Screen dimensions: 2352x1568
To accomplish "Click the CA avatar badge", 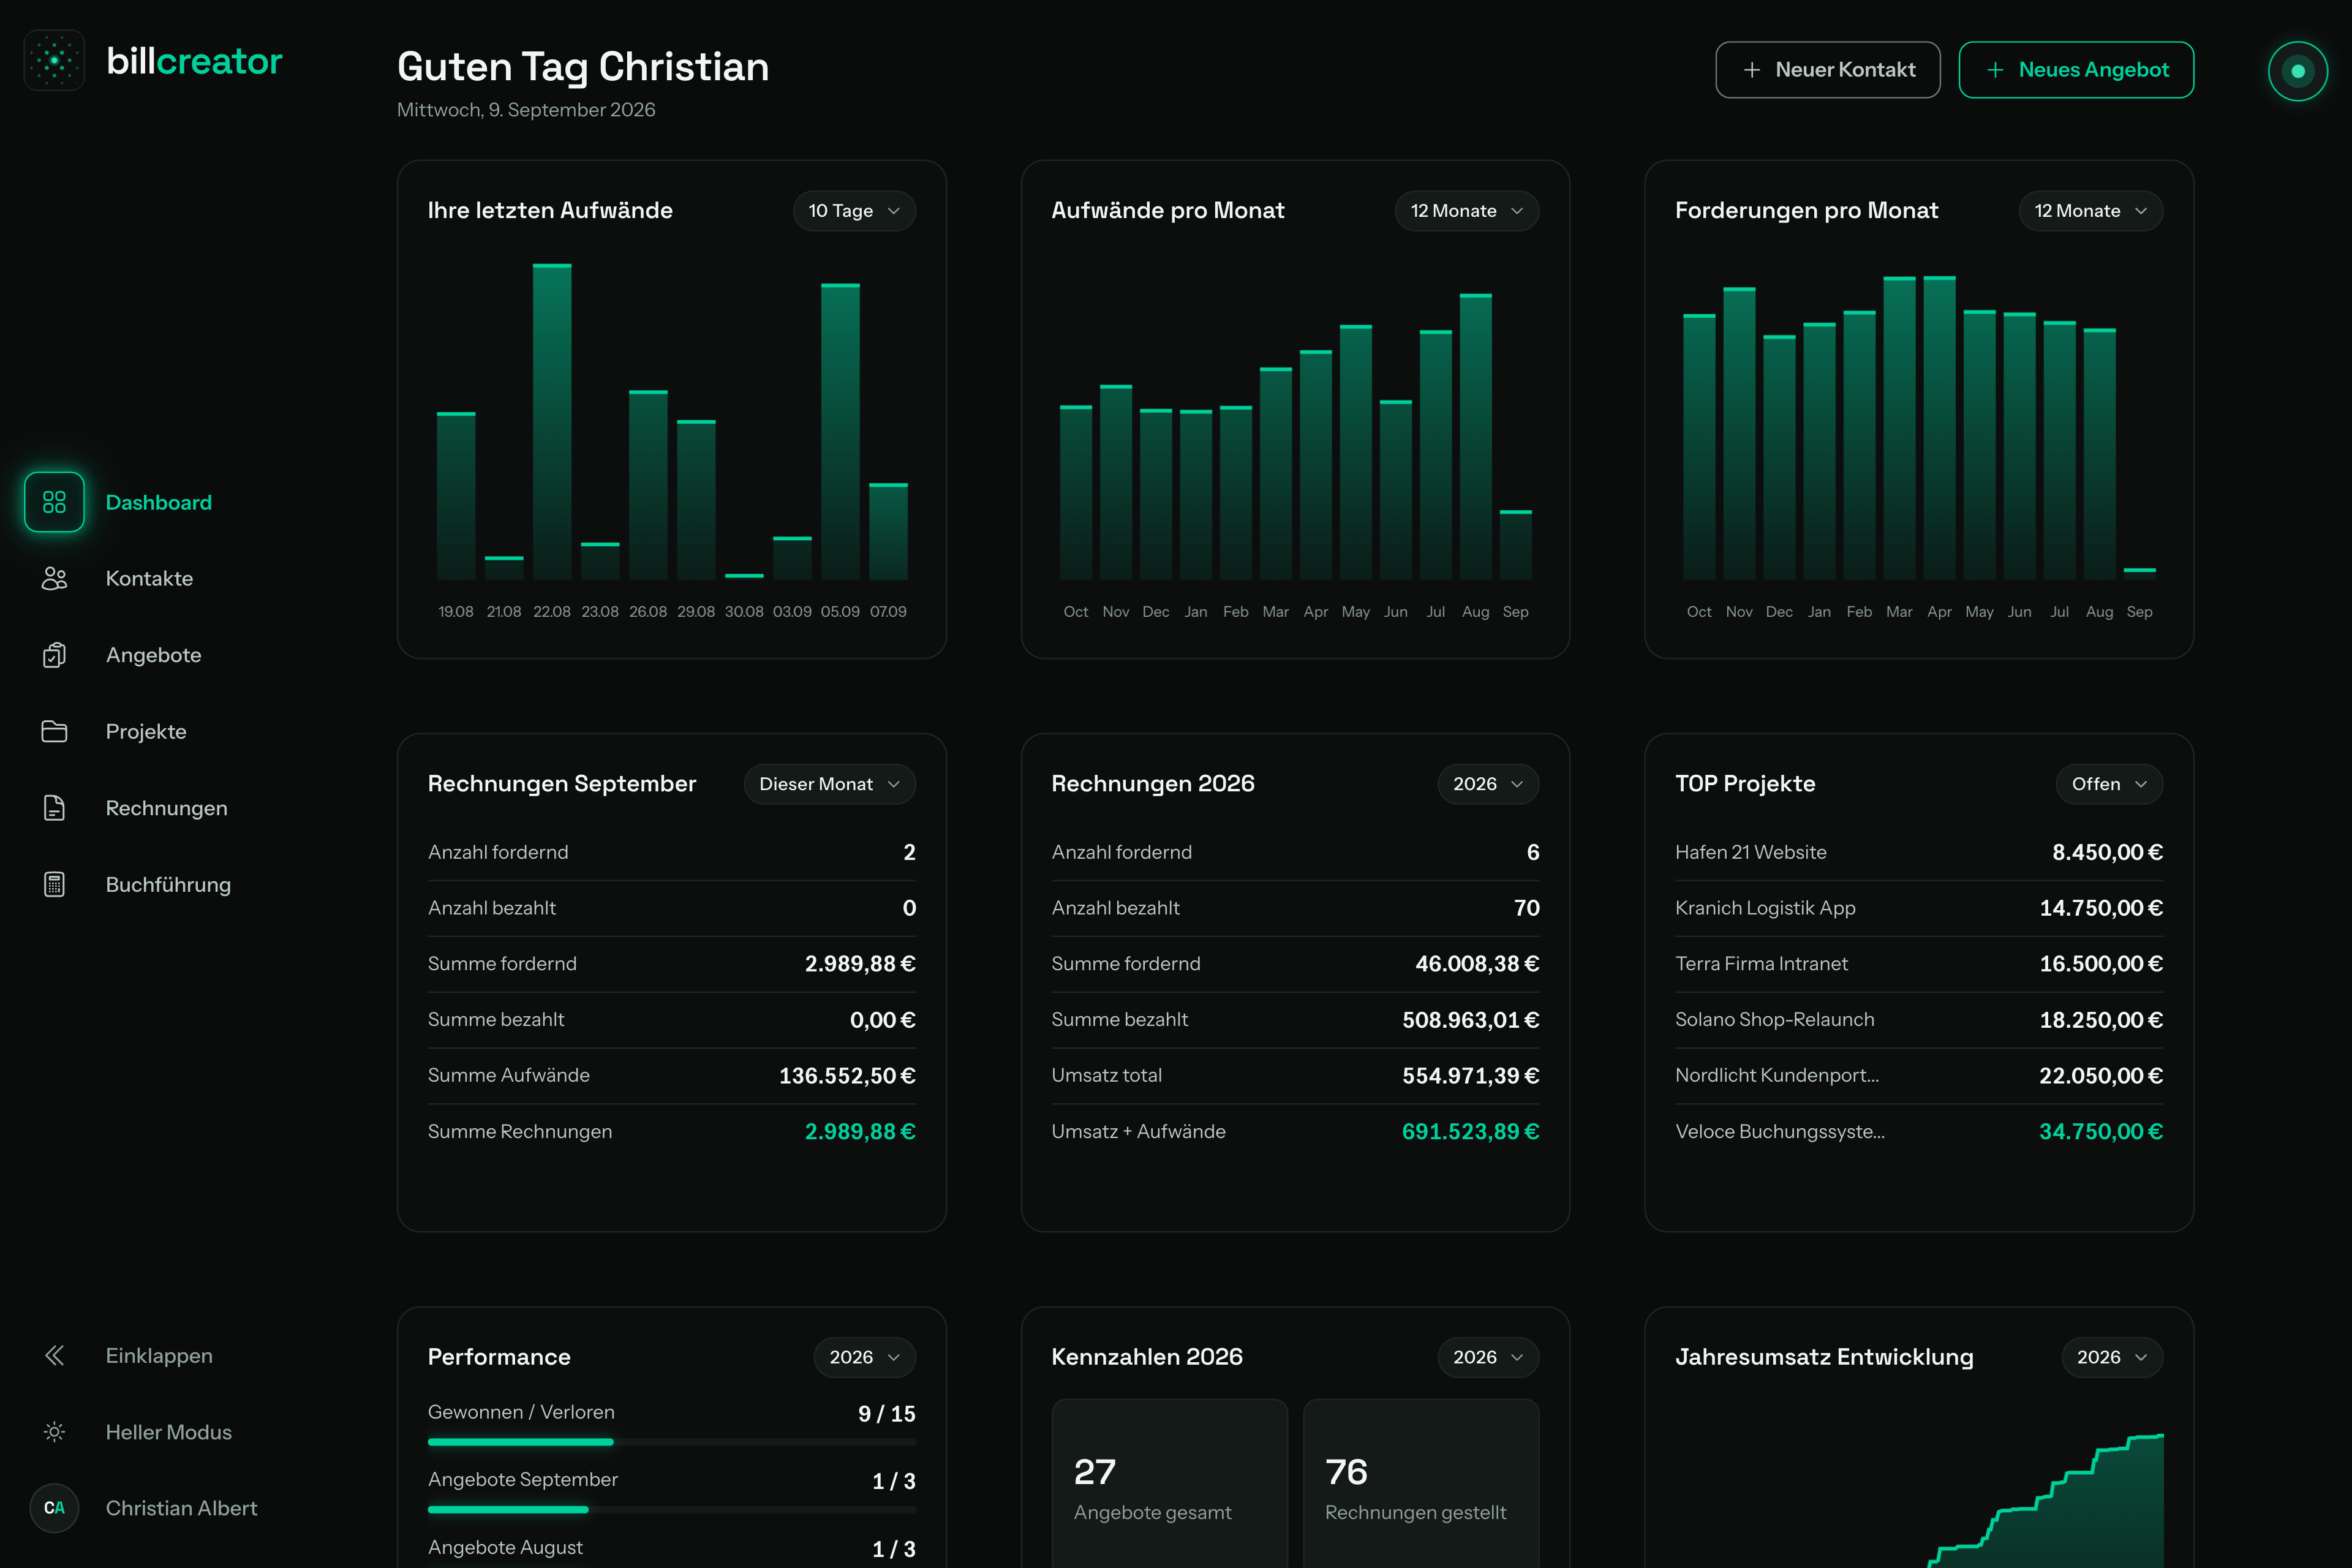I will pos(54,1508).
